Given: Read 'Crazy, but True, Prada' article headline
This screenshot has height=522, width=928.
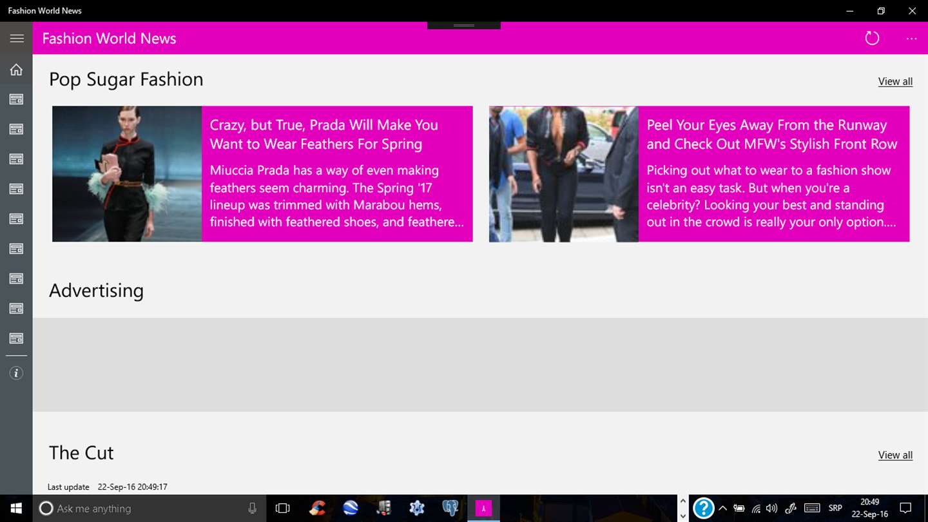Looking at the screenshot, I should click(x=324, y=135).
